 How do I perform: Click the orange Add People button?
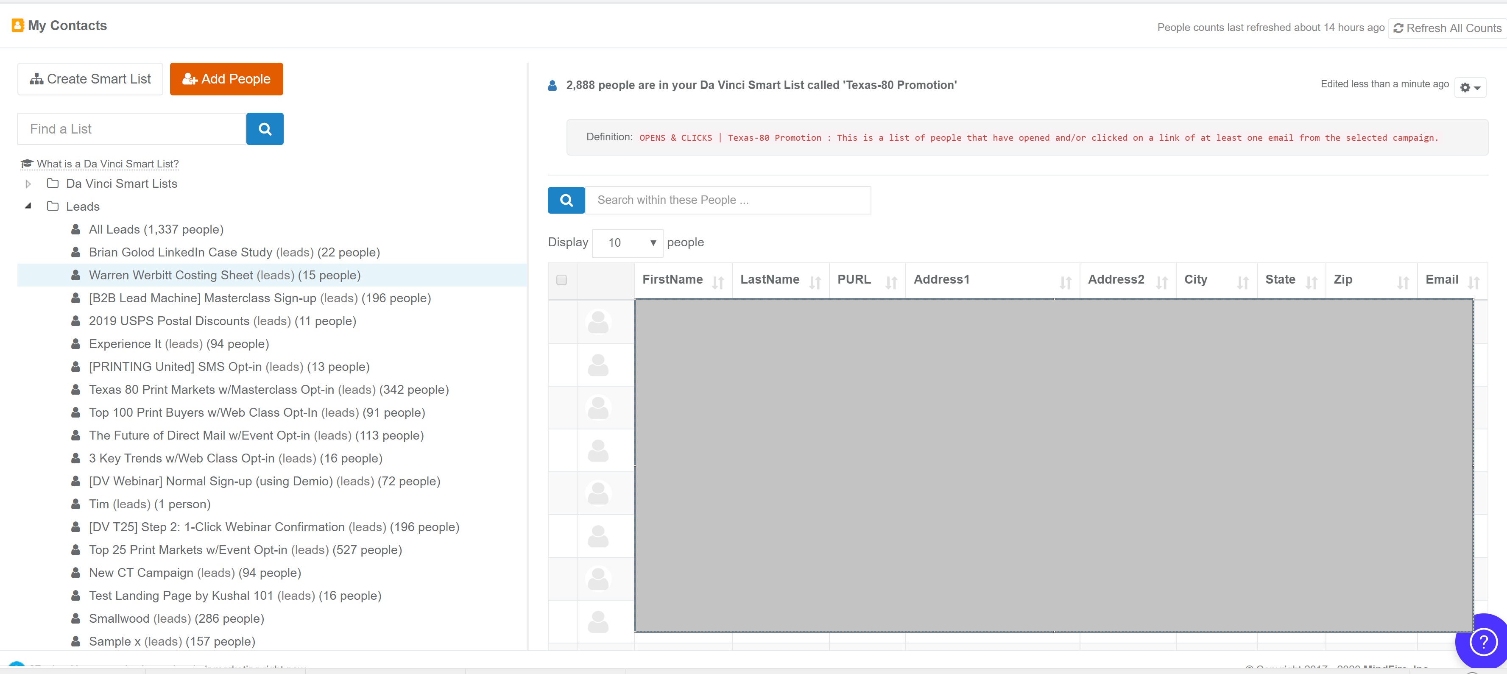click(226, 79)
